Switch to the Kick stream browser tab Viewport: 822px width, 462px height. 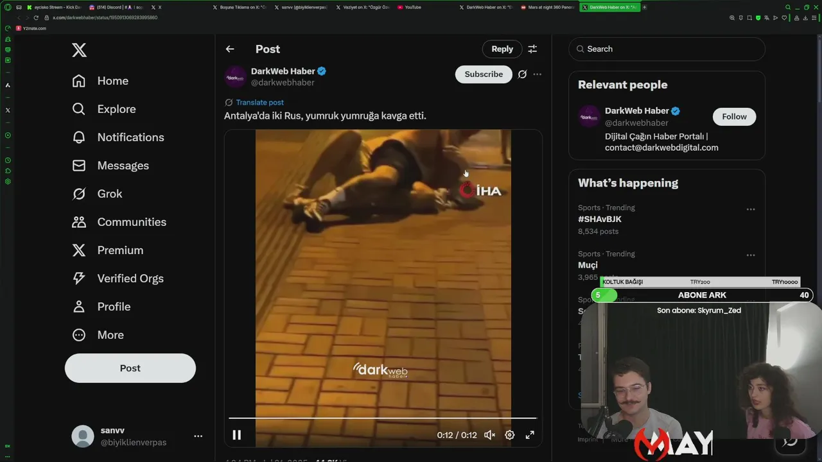click(54, 7)
